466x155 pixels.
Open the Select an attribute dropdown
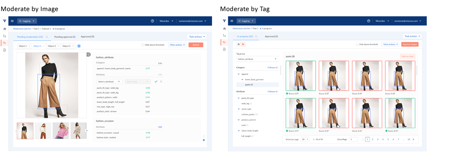pos(110,81)
